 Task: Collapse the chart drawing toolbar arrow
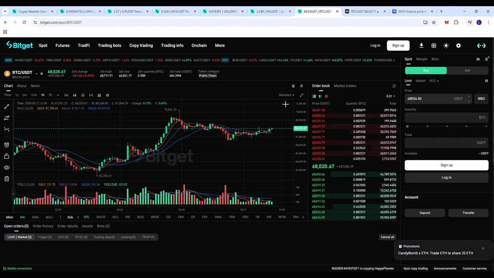14,194
